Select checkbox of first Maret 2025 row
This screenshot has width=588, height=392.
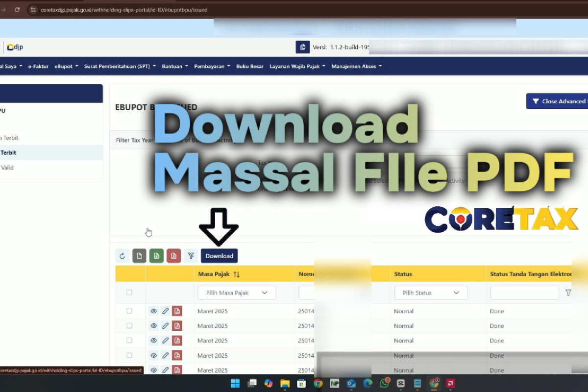click(x=129, y=311)
